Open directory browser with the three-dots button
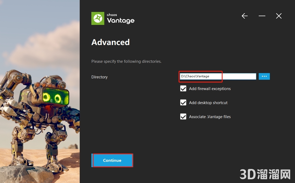295x183 pixels. click(x=264, y=76)
